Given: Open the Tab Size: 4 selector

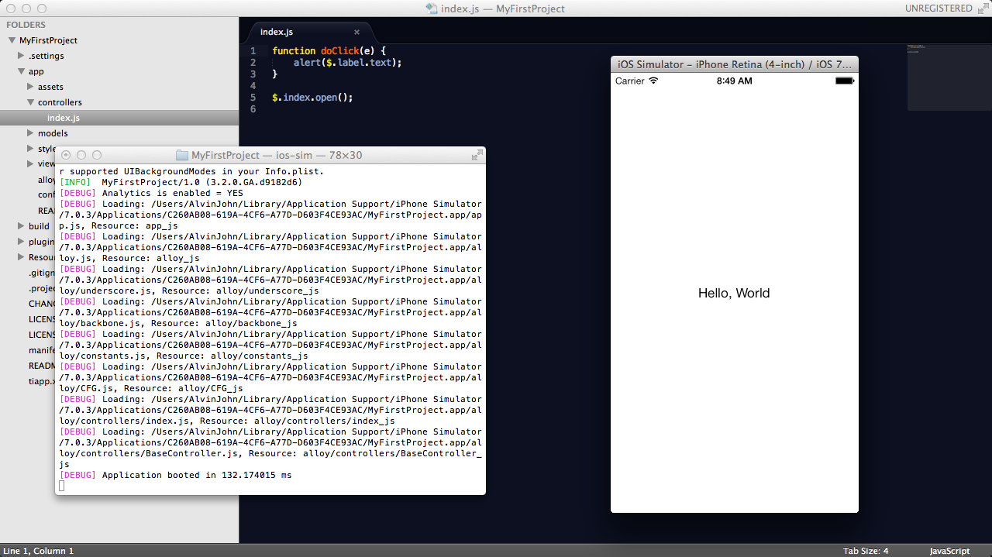Looking at the screenshot, I should (x=866, y=551).
